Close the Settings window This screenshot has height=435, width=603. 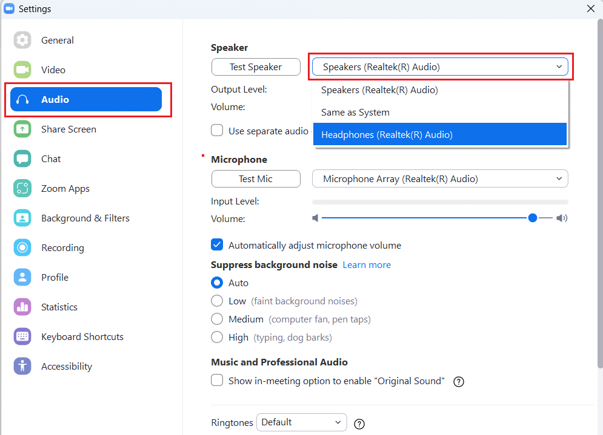pos(591,8)
